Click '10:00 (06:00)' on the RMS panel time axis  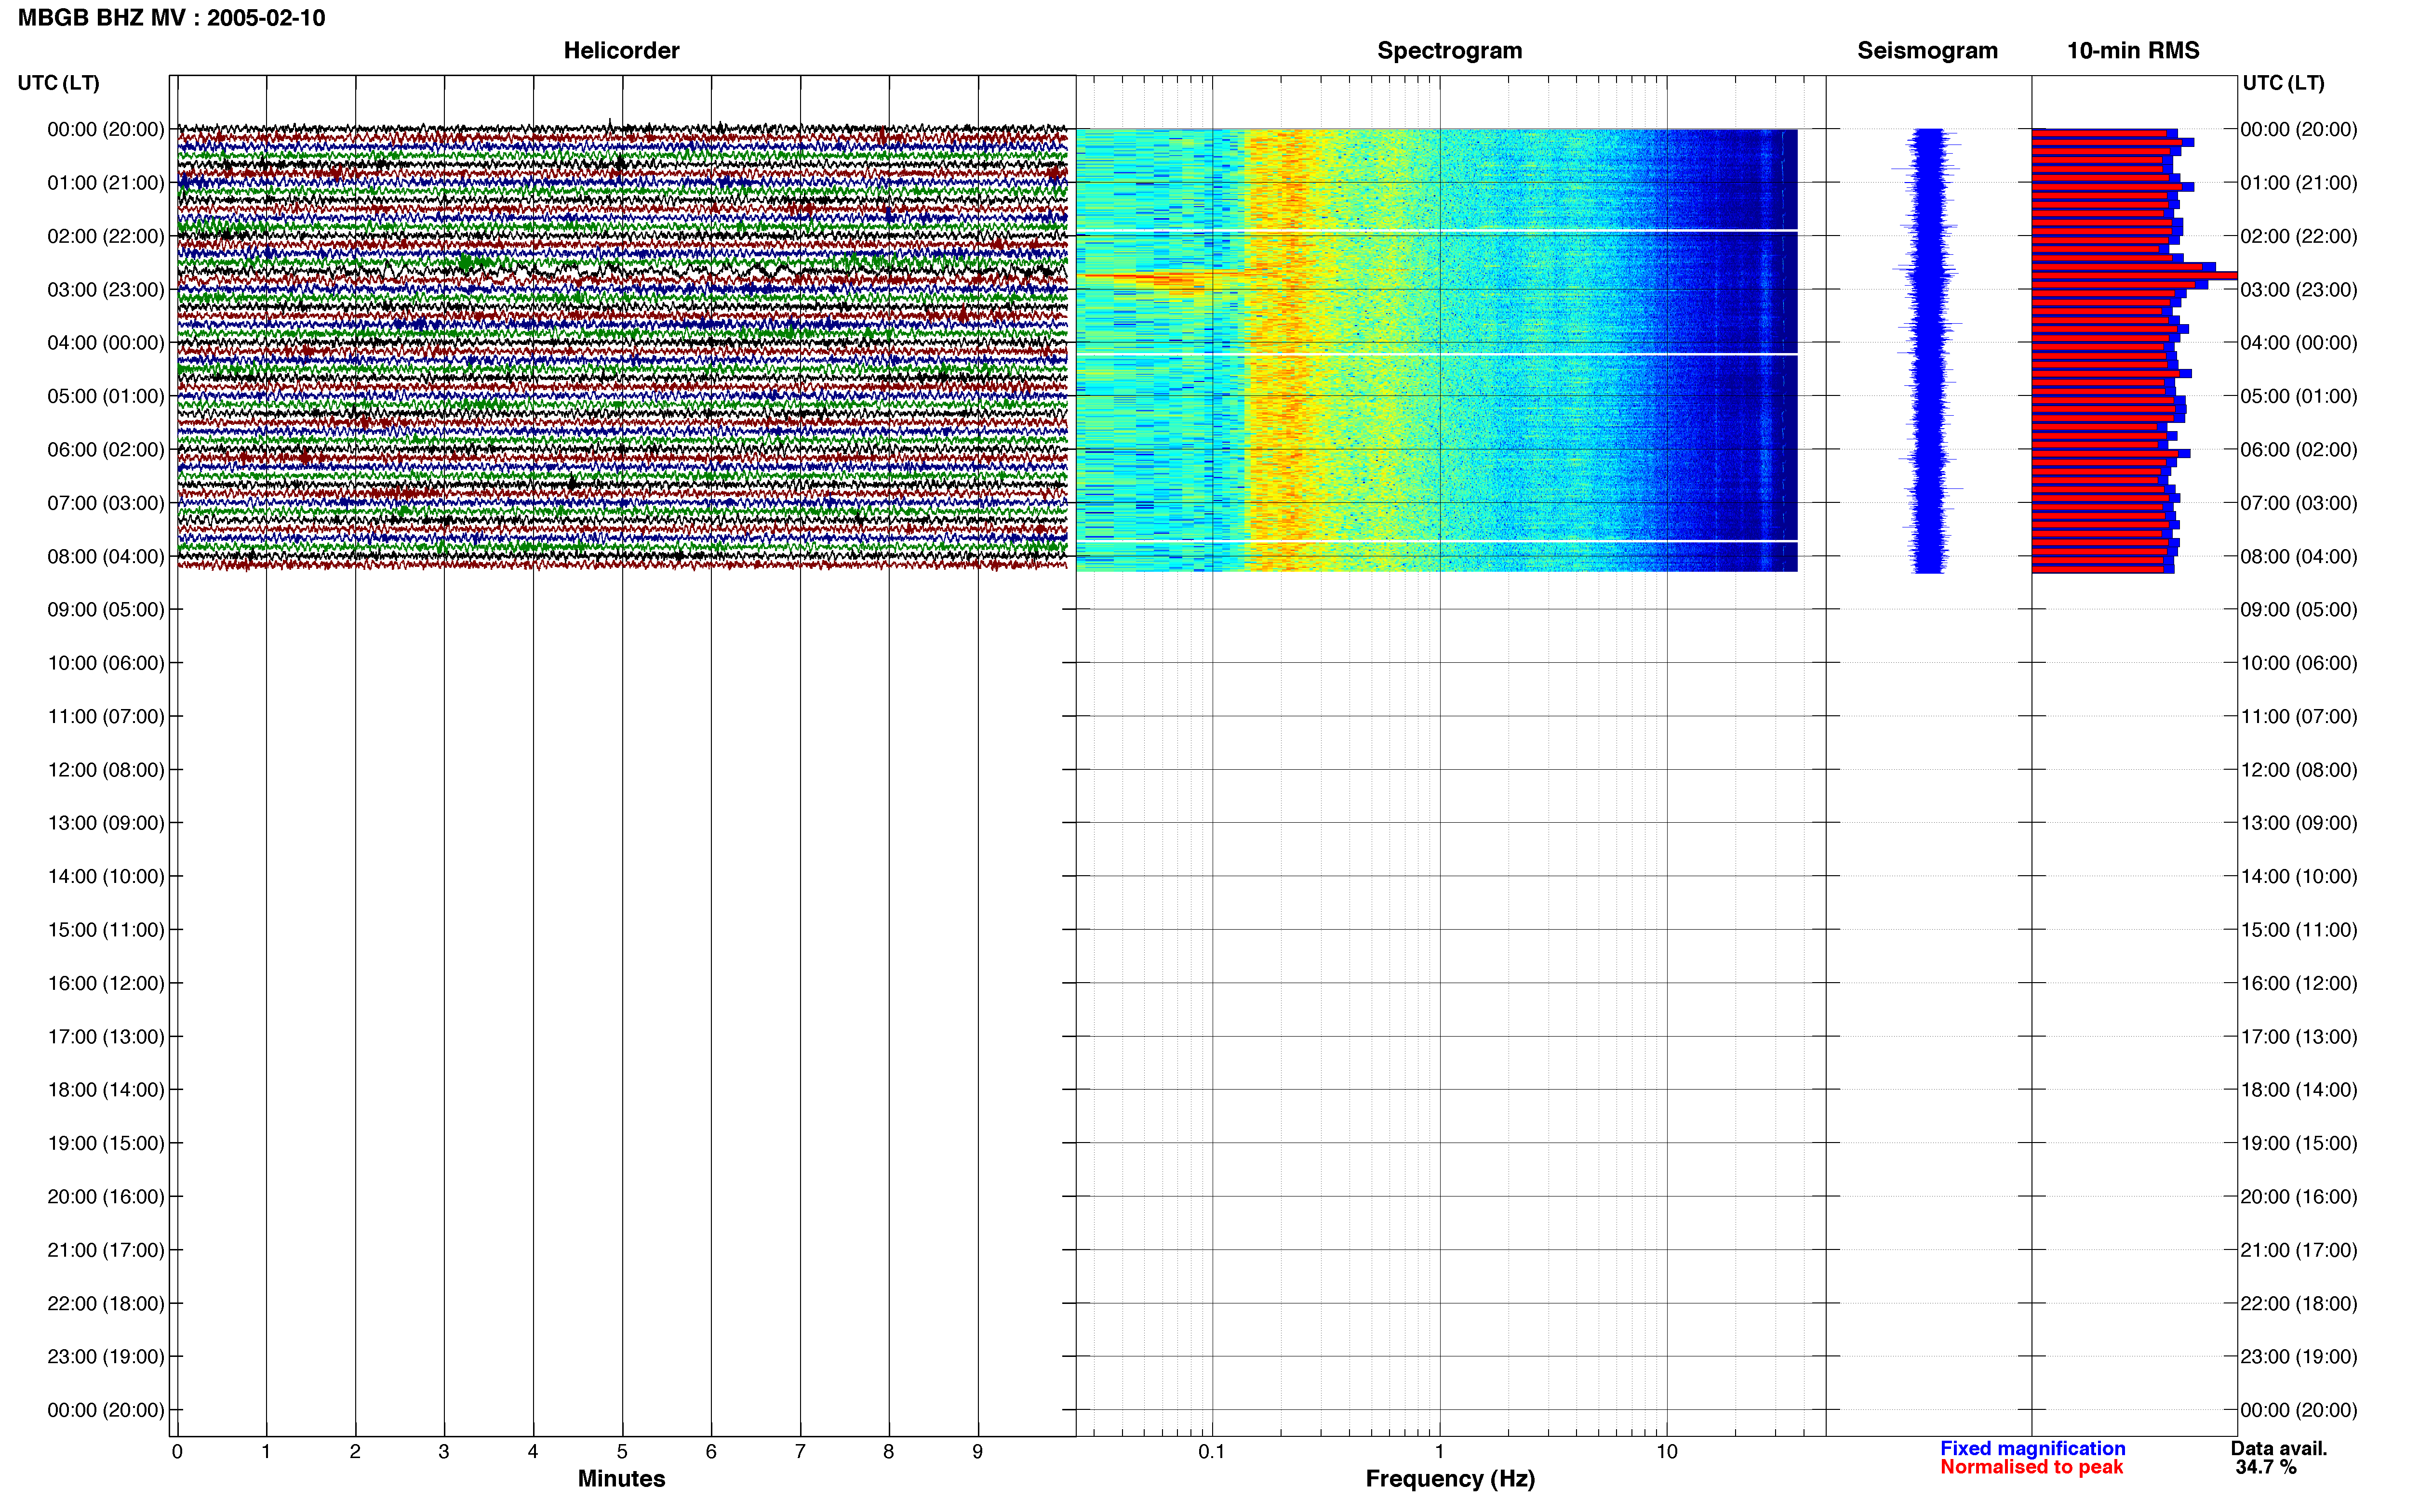(x=2299, y=662)
